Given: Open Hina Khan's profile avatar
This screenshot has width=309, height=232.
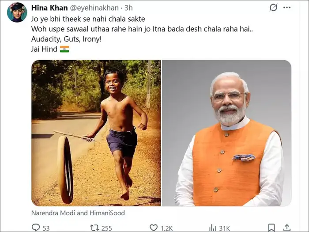Looking at the screenshot, I should click(17, 12).
